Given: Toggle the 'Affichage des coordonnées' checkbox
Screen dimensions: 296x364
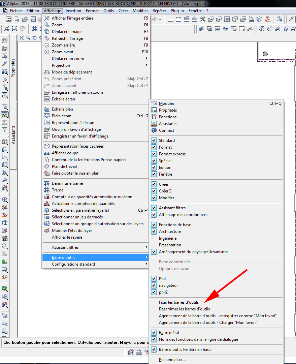Looking at the screenshot, I should pos(154,214).
